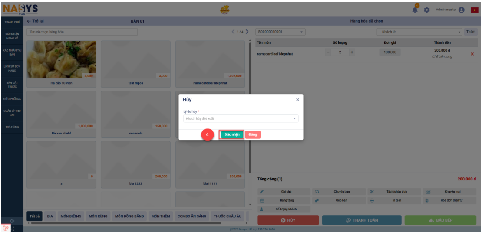Confirm cancellation with Xác nhận button
This screenshot has height=232, width=482.
click(232, 134)
